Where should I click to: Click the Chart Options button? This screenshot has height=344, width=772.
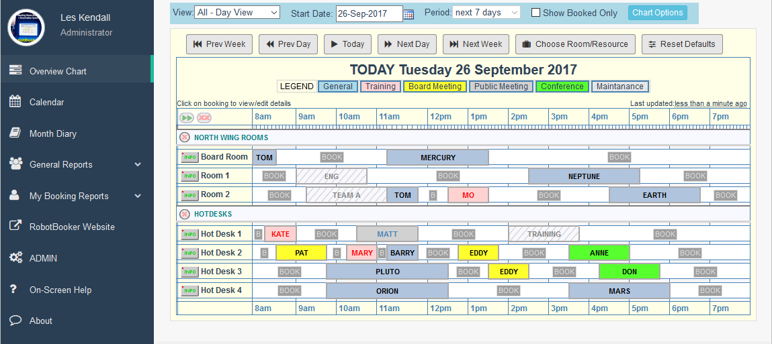click(657, 13)
